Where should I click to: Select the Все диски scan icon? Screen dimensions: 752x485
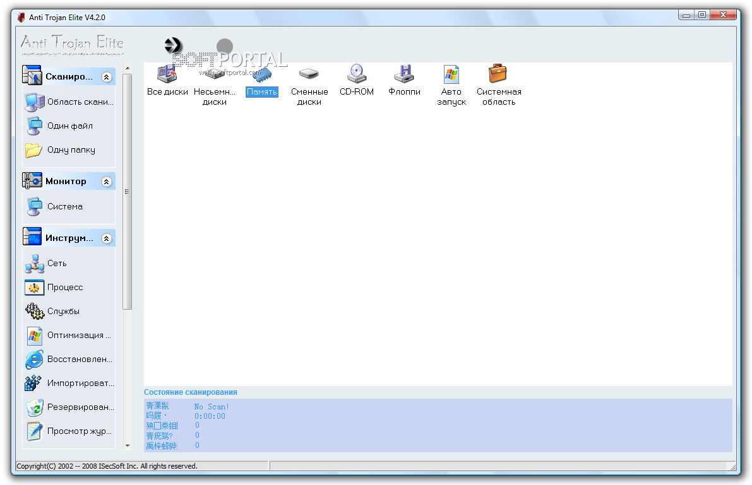[167, 74]
